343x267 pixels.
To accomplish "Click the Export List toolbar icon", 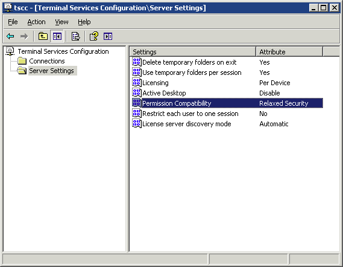I will [76, 36].
